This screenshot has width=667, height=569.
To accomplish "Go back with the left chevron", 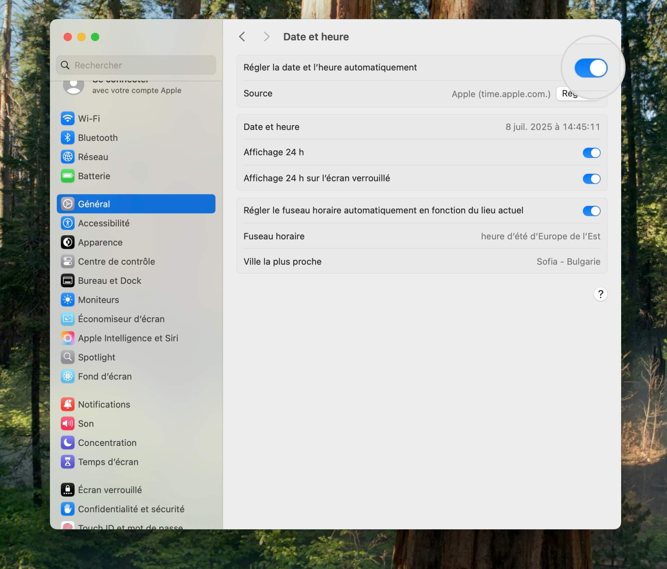I will tap(242, 37).
